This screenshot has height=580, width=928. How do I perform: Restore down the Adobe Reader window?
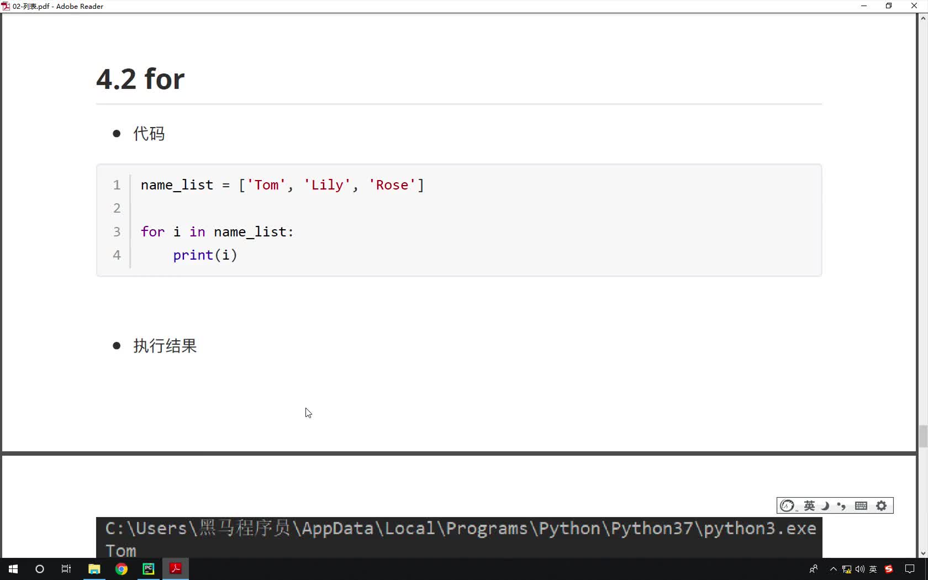(x=889, y=6)
